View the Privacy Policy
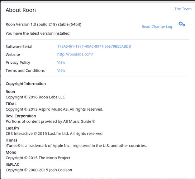The height and width of the screenshot is (179, 195). coord(61,62)
